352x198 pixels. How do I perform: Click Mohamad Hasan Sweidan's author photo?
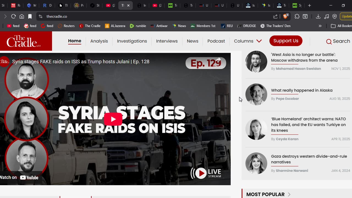tap(256, 62)
